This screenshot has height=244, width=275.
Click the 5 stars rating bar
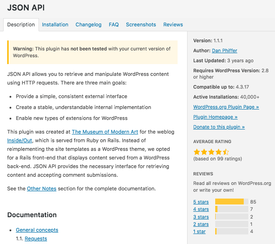coord(231,201)
